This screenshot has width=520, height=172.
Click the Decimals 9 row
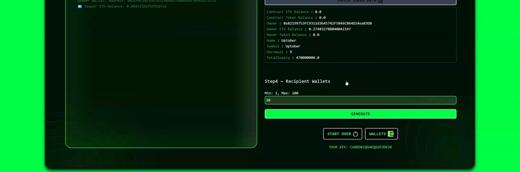[279, 52]
